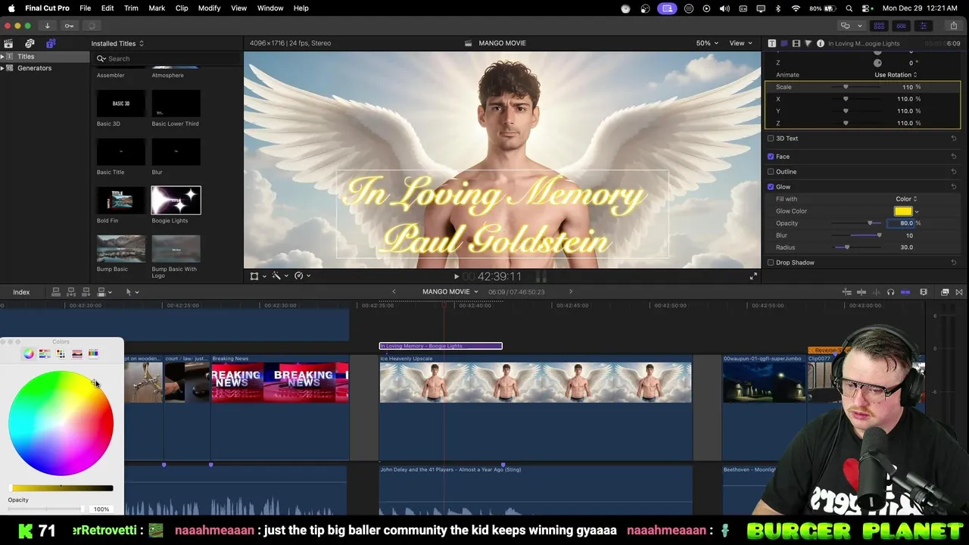Open the MANGO MOVIE project name dropdown

tap(450, 292)
